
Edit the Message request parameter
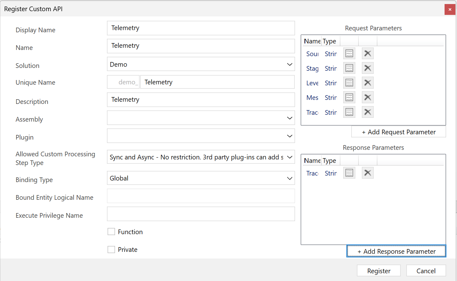pyautogui.click(x=349, y=97)
